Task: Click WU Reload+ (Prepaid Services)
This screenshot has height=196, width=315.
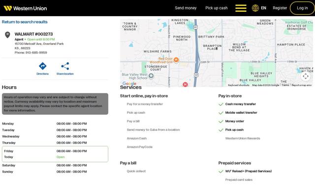Action: (x=248, y=171)
